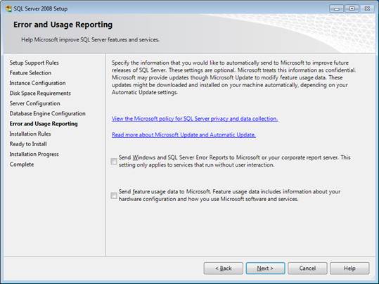
Task: Select Database Engine Configuration in the sidebar
Action: 47,114
